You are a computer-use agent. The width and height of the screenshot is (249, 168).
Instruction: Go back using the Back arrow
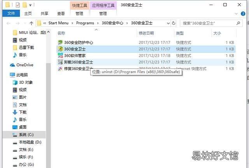[9, 23]
